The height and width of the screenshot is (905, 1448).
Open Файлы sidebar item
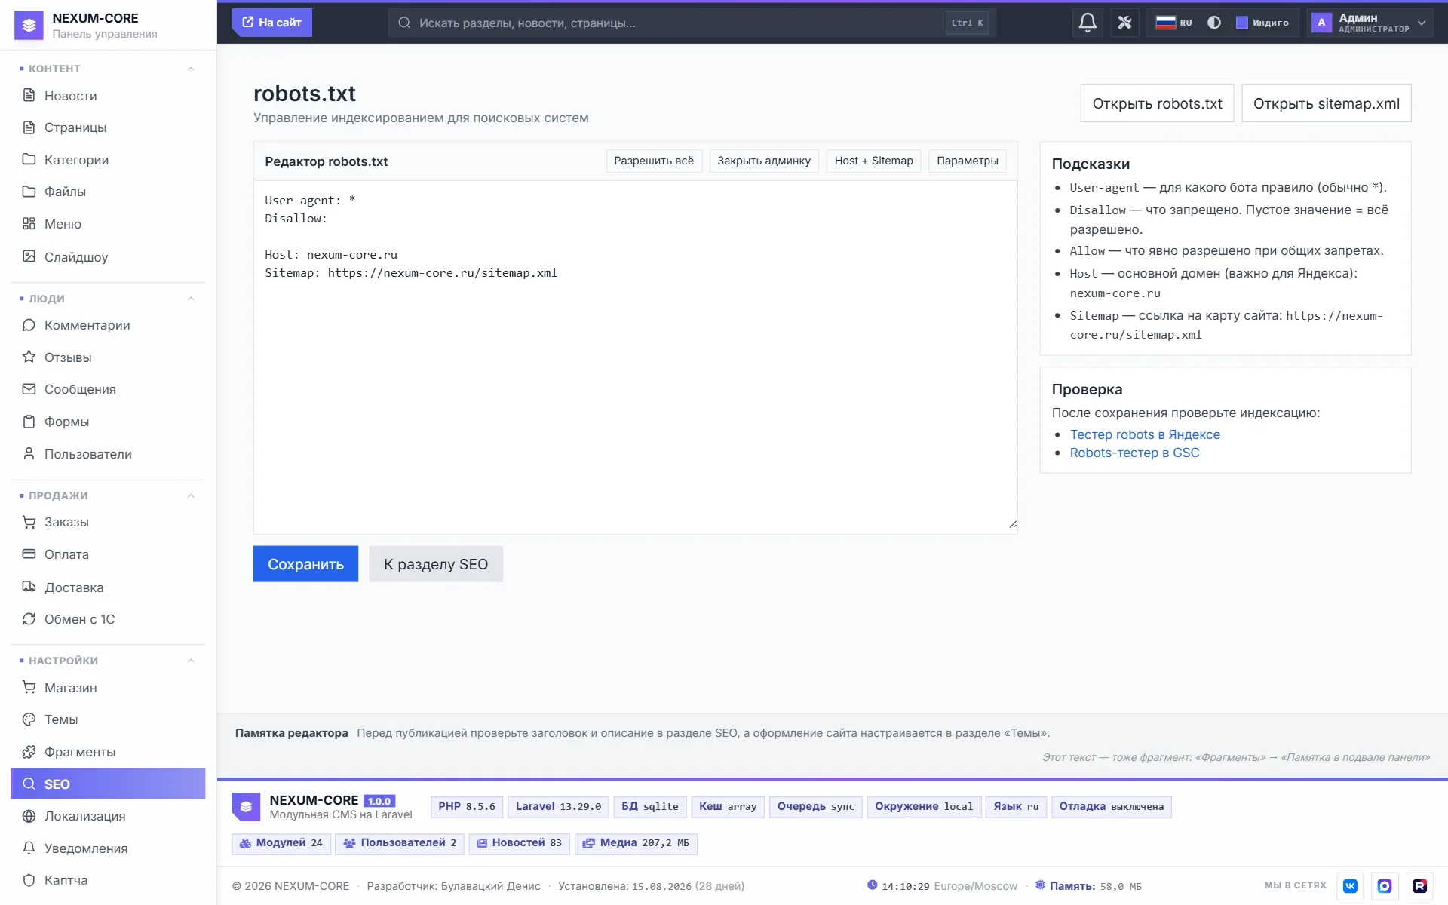click(108, 192)
